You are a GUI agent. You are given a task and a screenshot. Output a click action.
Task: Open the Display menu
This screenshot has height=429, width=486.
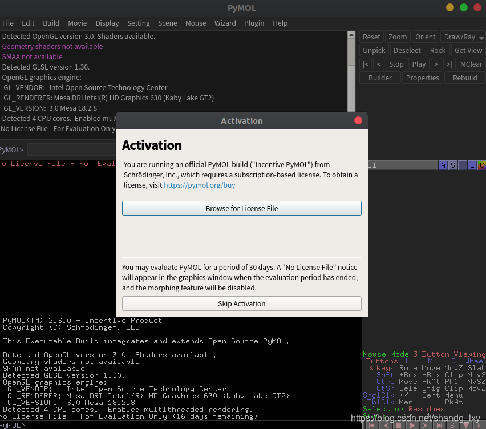[x=107, y=23]
